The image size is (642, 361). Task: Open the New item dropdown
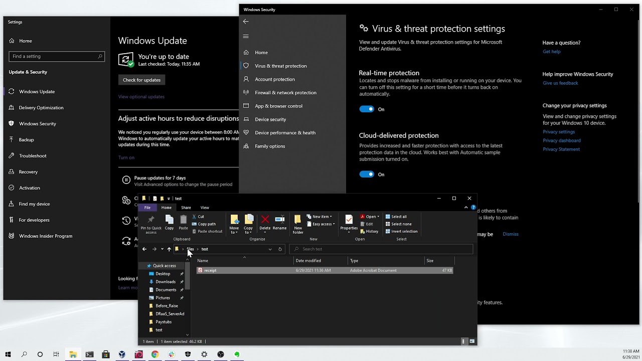point(319,217)
